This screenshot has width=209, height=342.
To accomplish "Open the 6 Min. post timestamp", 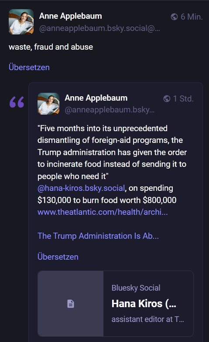I will (x=192, y=17).
